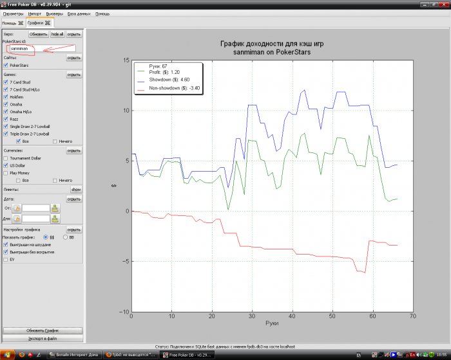Open the База данных menu
Image resolution: width=451 pixels, height=360 pixels.
point(79,14)
